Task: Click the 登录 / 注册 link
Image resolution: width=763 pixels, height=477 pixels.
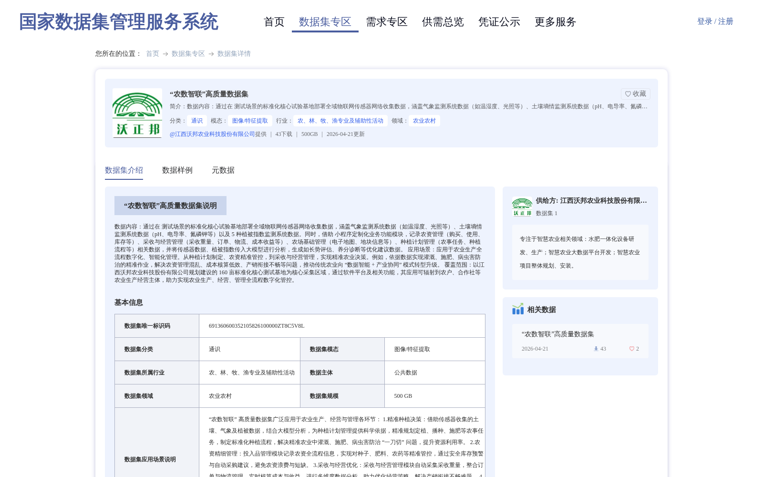Action: coord(715,21)
